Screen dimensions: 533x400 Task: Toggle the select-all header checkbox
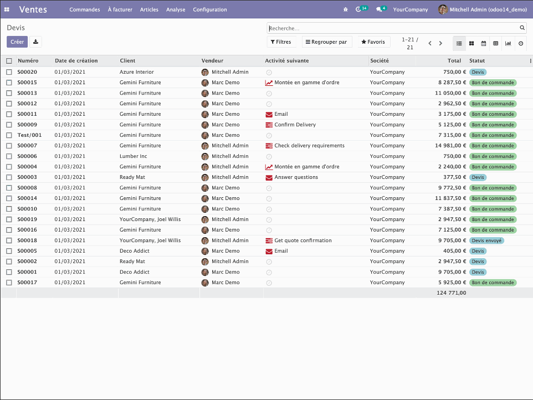[9, 61]
